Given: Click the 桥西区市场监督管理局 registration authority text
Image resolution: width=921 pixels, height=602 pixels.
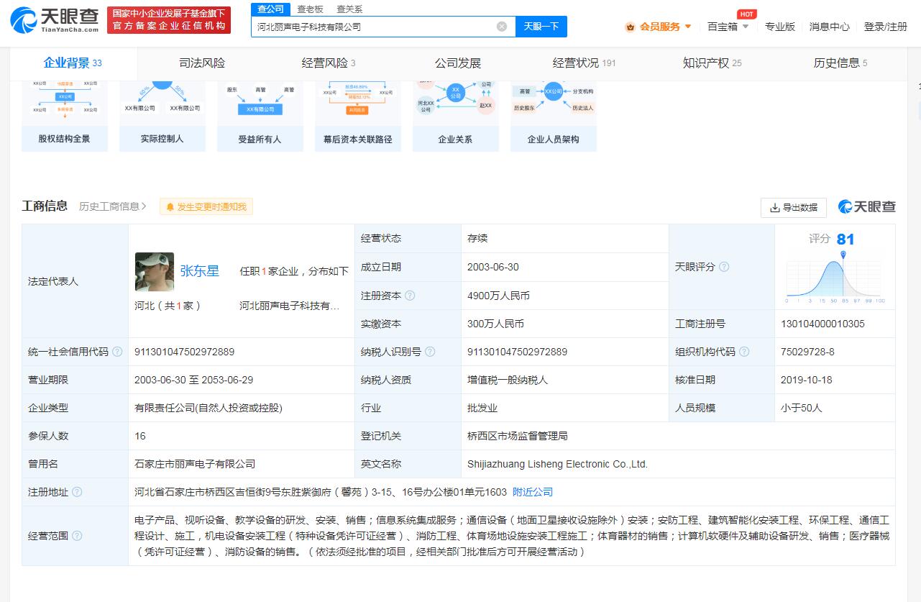Looking at the screenshot, I should click(x=518, y=436).
